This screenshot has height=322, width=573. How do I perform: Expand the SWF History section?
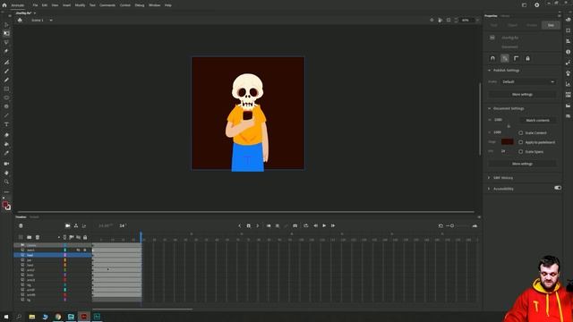(489, 178)
